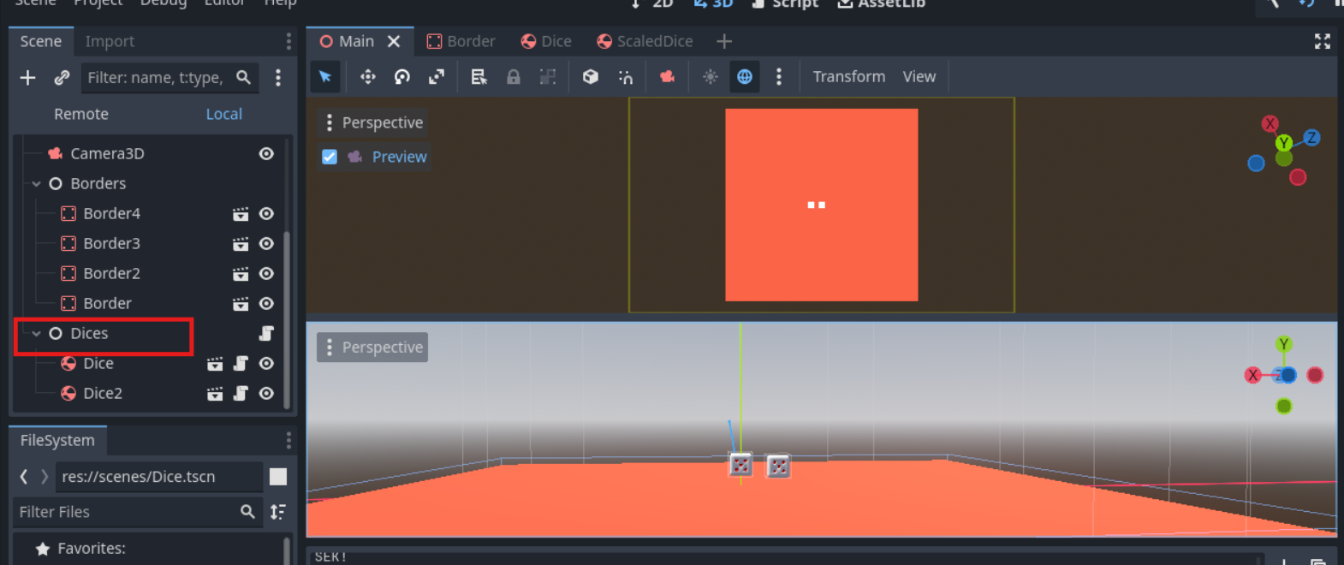Select the Scale mode tool

click(437, 77)
